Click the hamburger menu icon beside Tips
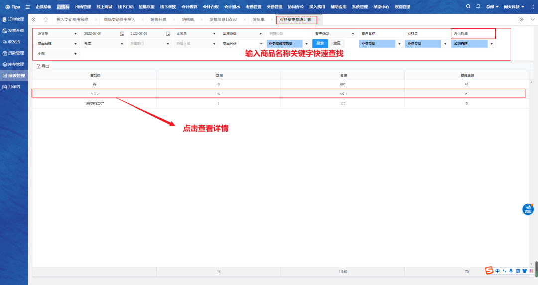Image resolution: width=538 pixels, height=285 pixels. click(x=28, y=7)
